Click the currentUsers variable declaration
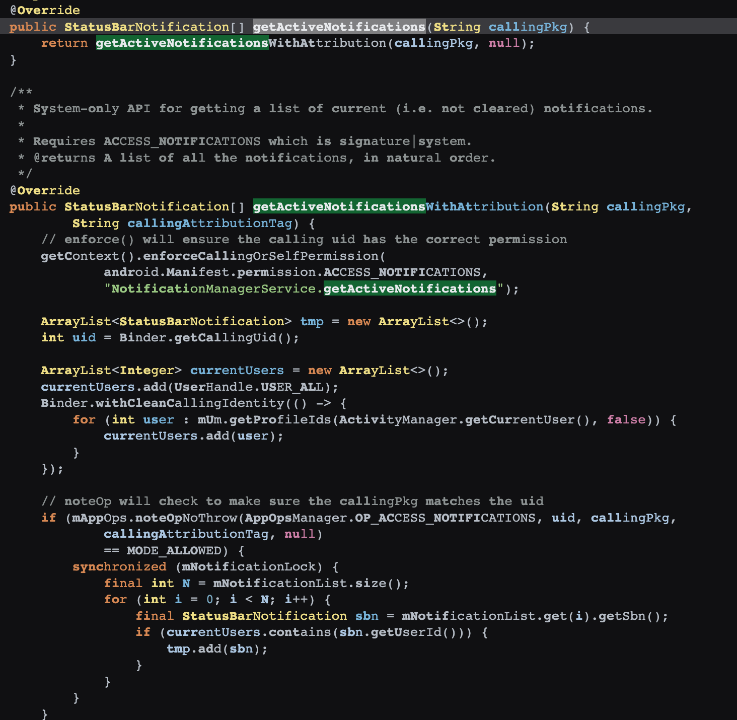 237,371
